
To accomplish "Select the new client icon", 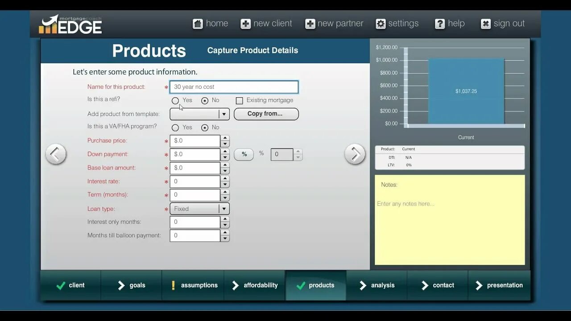I will [x=245, y=23].
